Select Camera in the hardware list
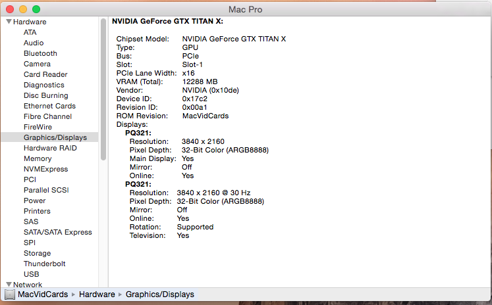 click(37, 64)
